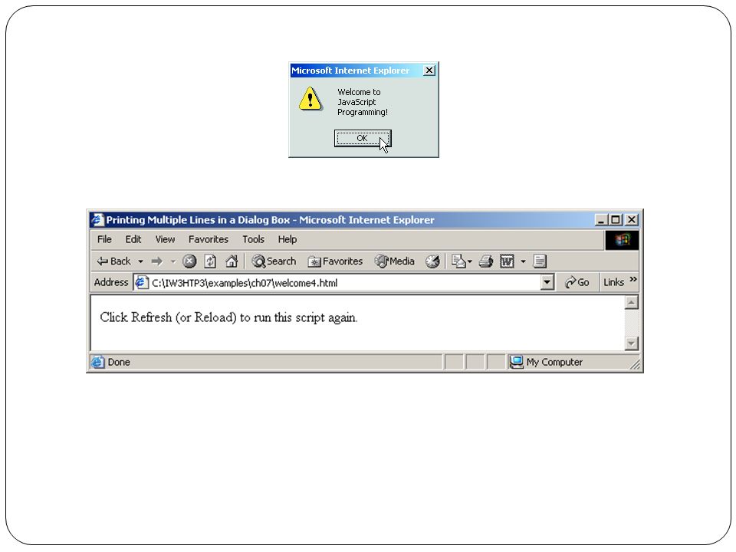Viewport: 736px width, 552px height.
Task: Close the Internet Explorer browser window
Action: (632, 220)
